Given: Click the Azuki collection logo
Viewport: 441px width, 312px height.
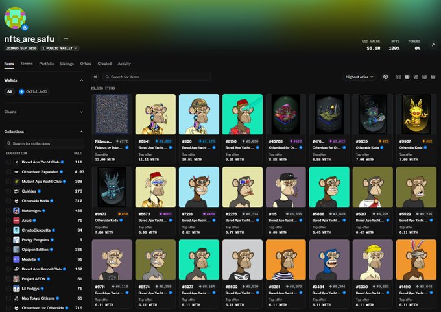Looking at the screenshot, I should point(17,221).
